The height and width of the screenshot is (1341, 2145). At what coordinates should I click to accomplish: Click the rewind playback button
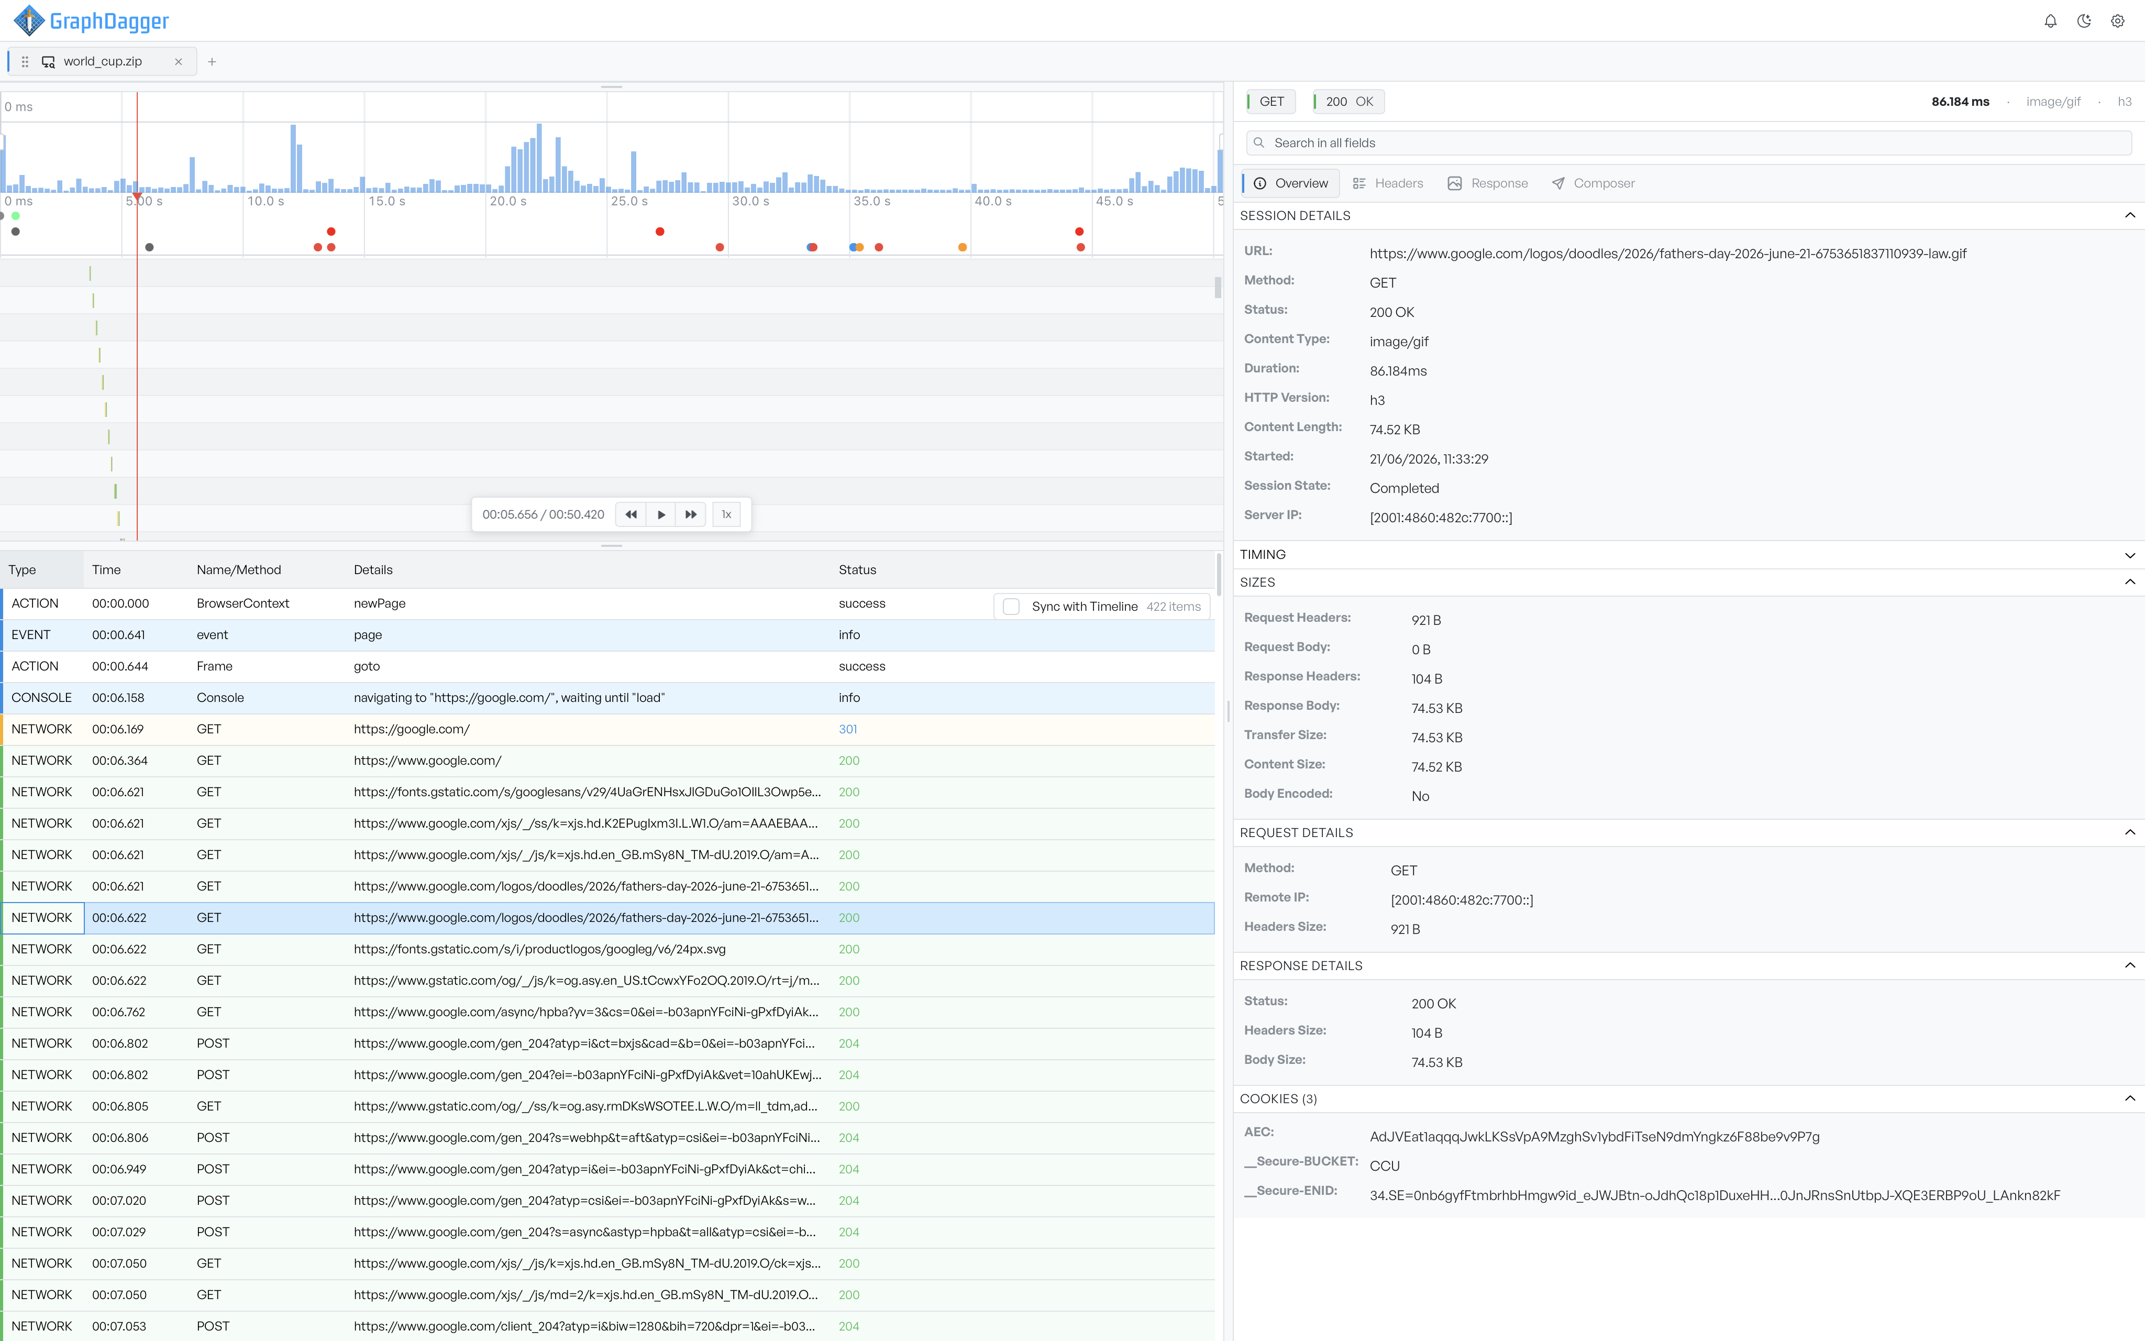coord(631,514)
